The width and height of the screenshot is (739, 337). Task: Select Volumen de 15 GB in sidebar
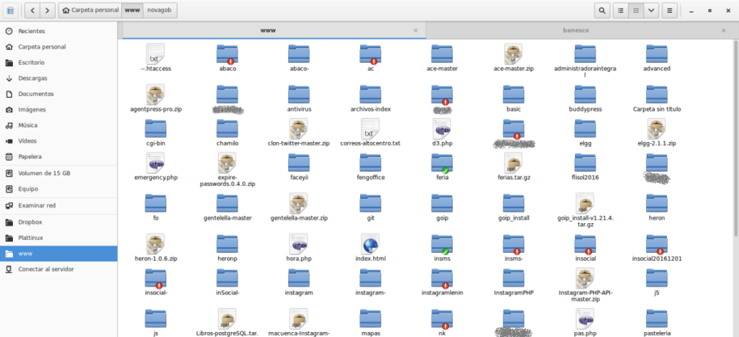click(58, 173)
